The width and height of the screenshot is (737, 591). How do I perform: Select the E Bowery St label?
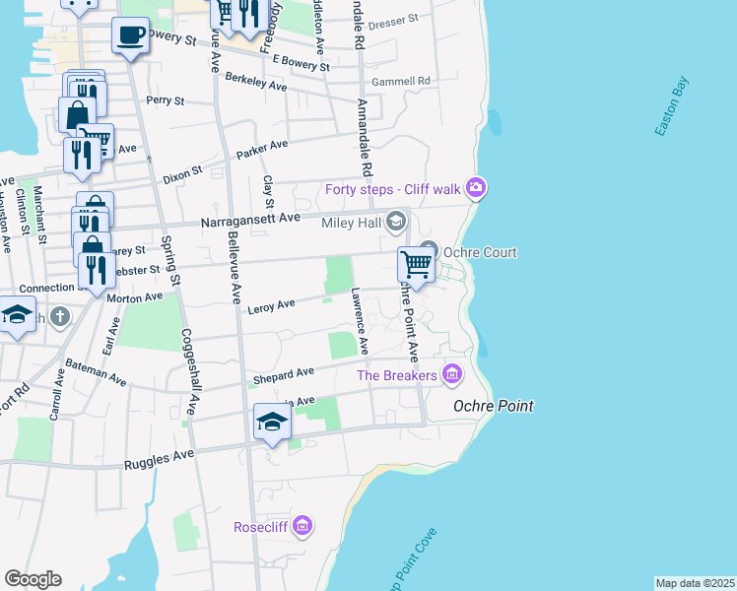pos(301,63)
